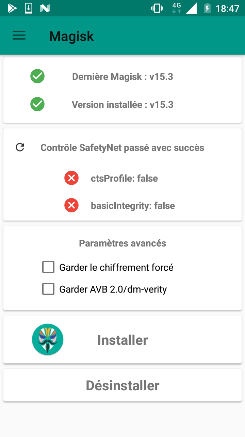
Task: Tap the Contrôle SafetyNet status text
Action: (x=122, y=148)
